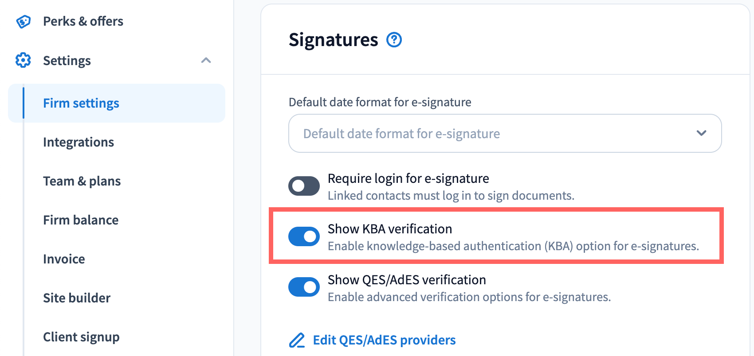Go to Client signup settings
The width and height of the screenshot is (754, 356).
pyautogui.click(x=81, y=337)
